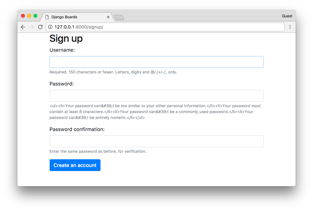Go back with the browser back arrow
313x211 pixels.
click(x=23, y=27)
